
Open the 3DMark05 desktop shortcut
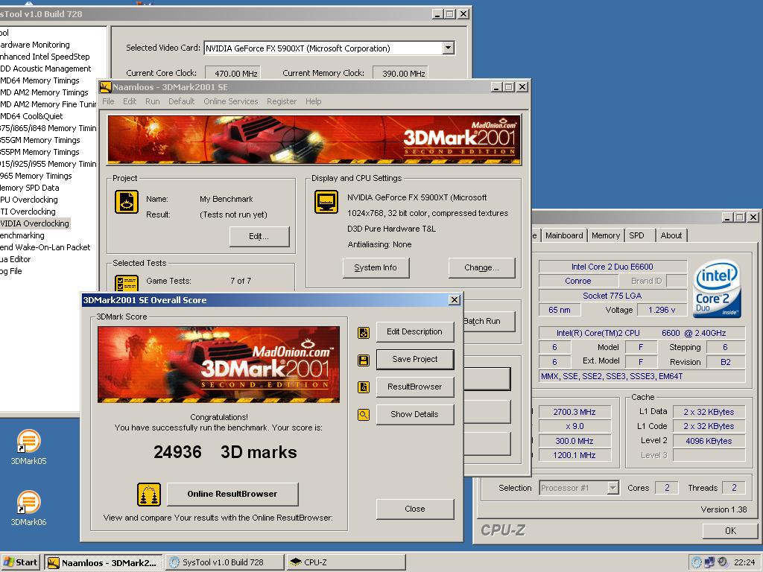point(29,447)
